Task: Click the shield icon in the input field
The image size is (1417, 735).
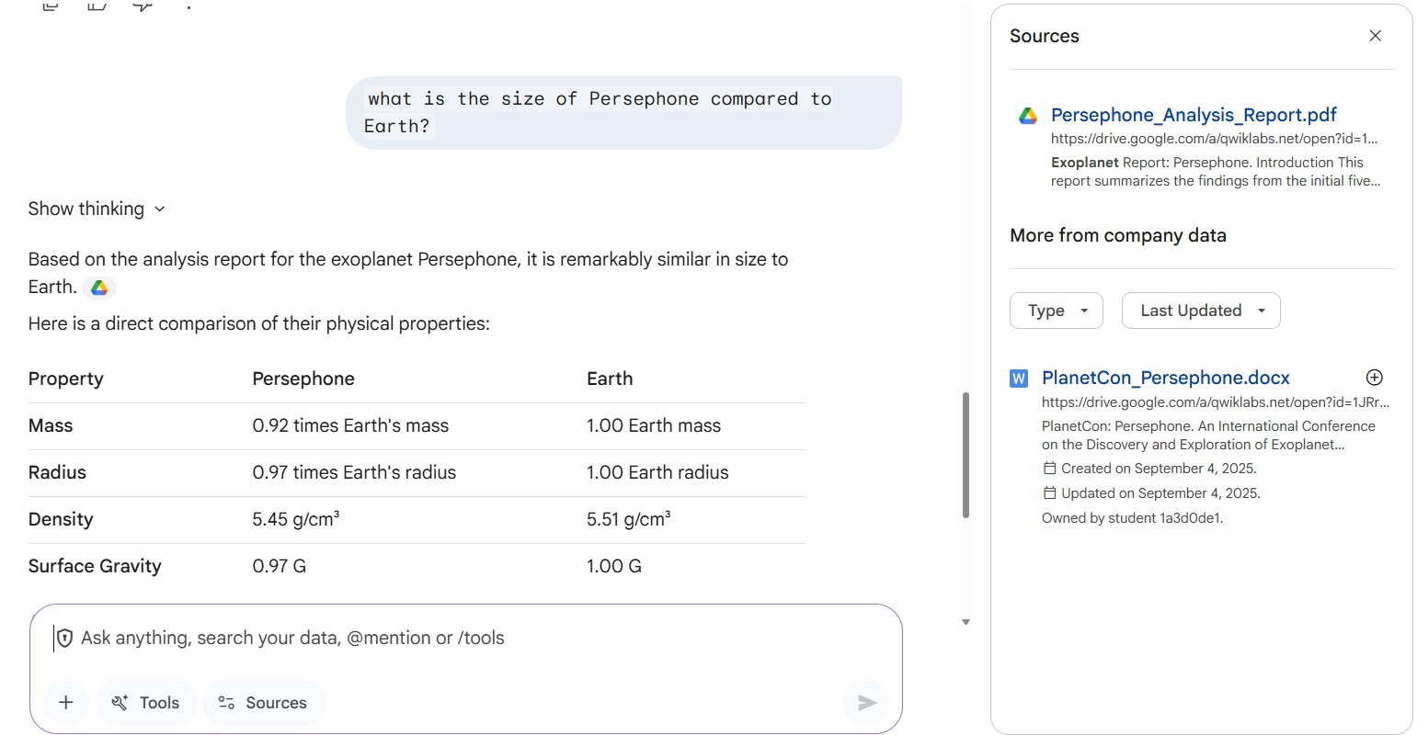Action: pyautogui.click(x=64, y=638)
